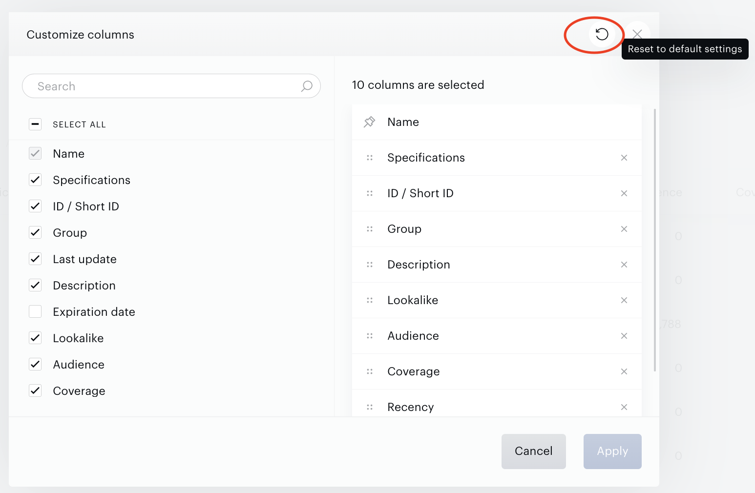
Task: Remove Lookalike from selected columns
Action: [624, 300]
